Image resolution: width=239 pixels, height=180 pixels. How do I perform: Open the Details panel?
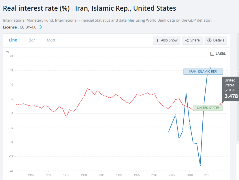216,40
